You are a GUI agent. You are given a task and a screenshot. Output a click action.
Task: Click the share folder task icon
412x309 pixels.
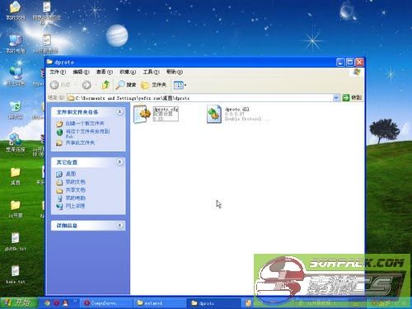click(x=59, y=143)
